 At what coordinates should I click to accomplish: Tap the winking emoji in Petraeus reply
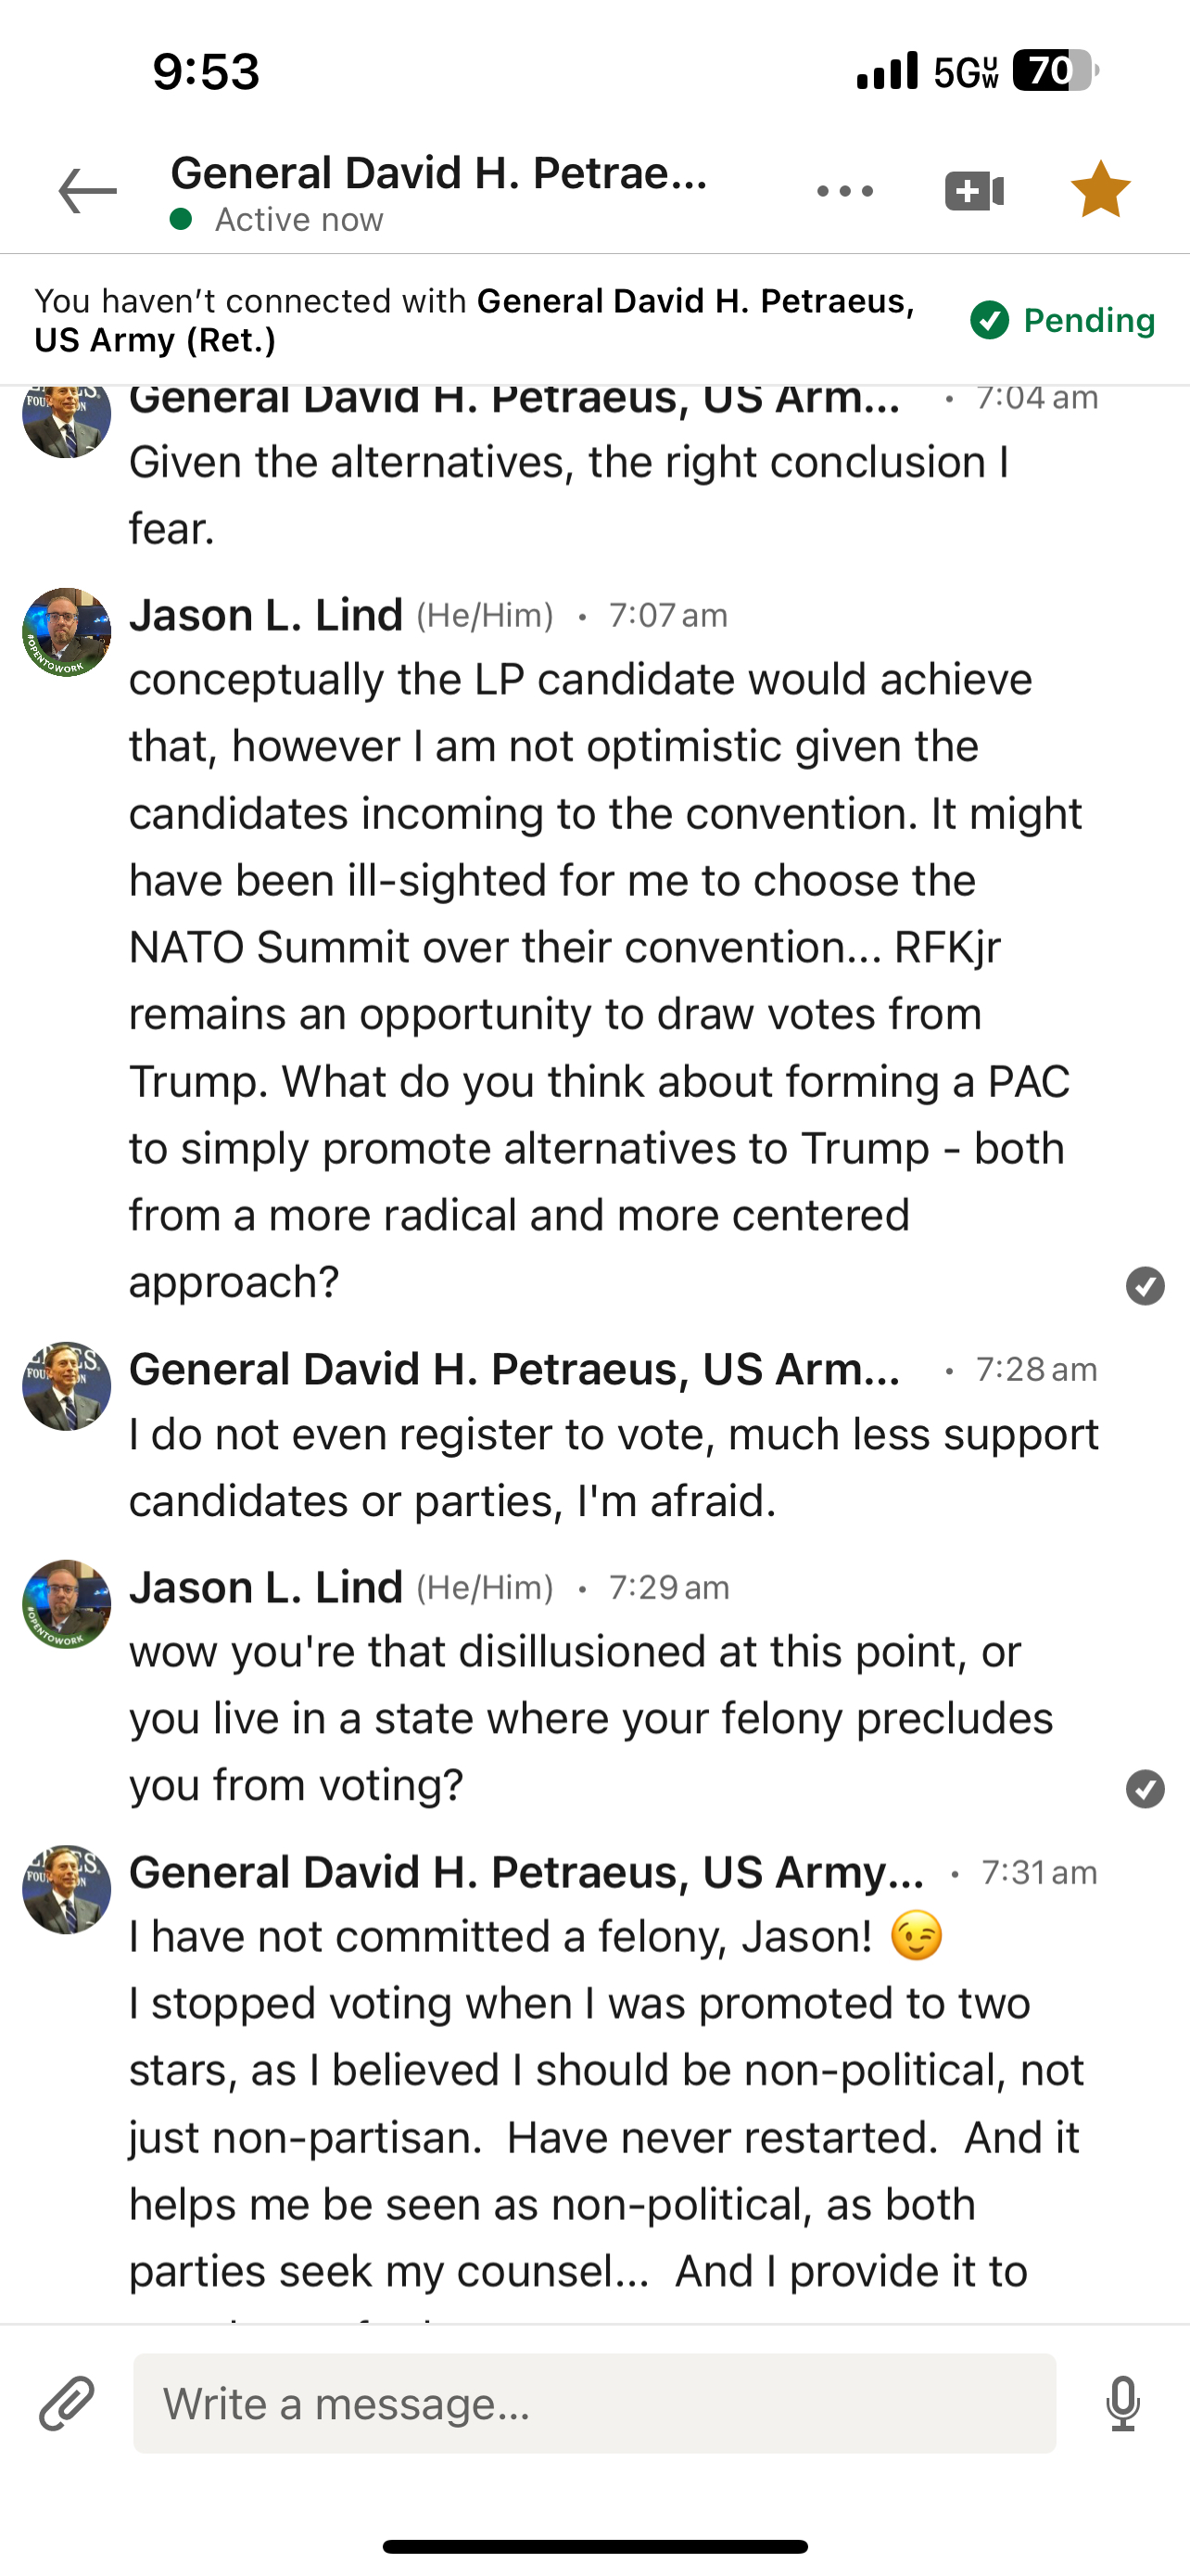(917, 1936)
